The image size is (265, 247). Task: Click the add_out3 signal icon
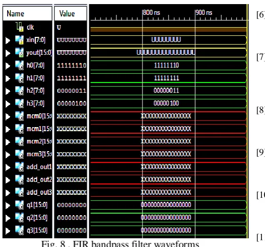pyautogui.click(x=19, y=192)
